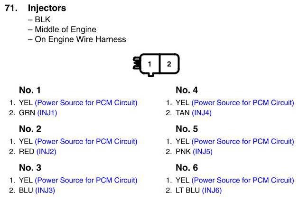Screen dimensions: 299x200
Task: Click pin 1 in the connector diagram
Action: 149,64
